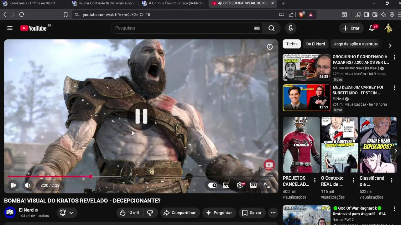401x225 pixels.
Task: Click the large pause overlay in video
Action: (141, 116)
